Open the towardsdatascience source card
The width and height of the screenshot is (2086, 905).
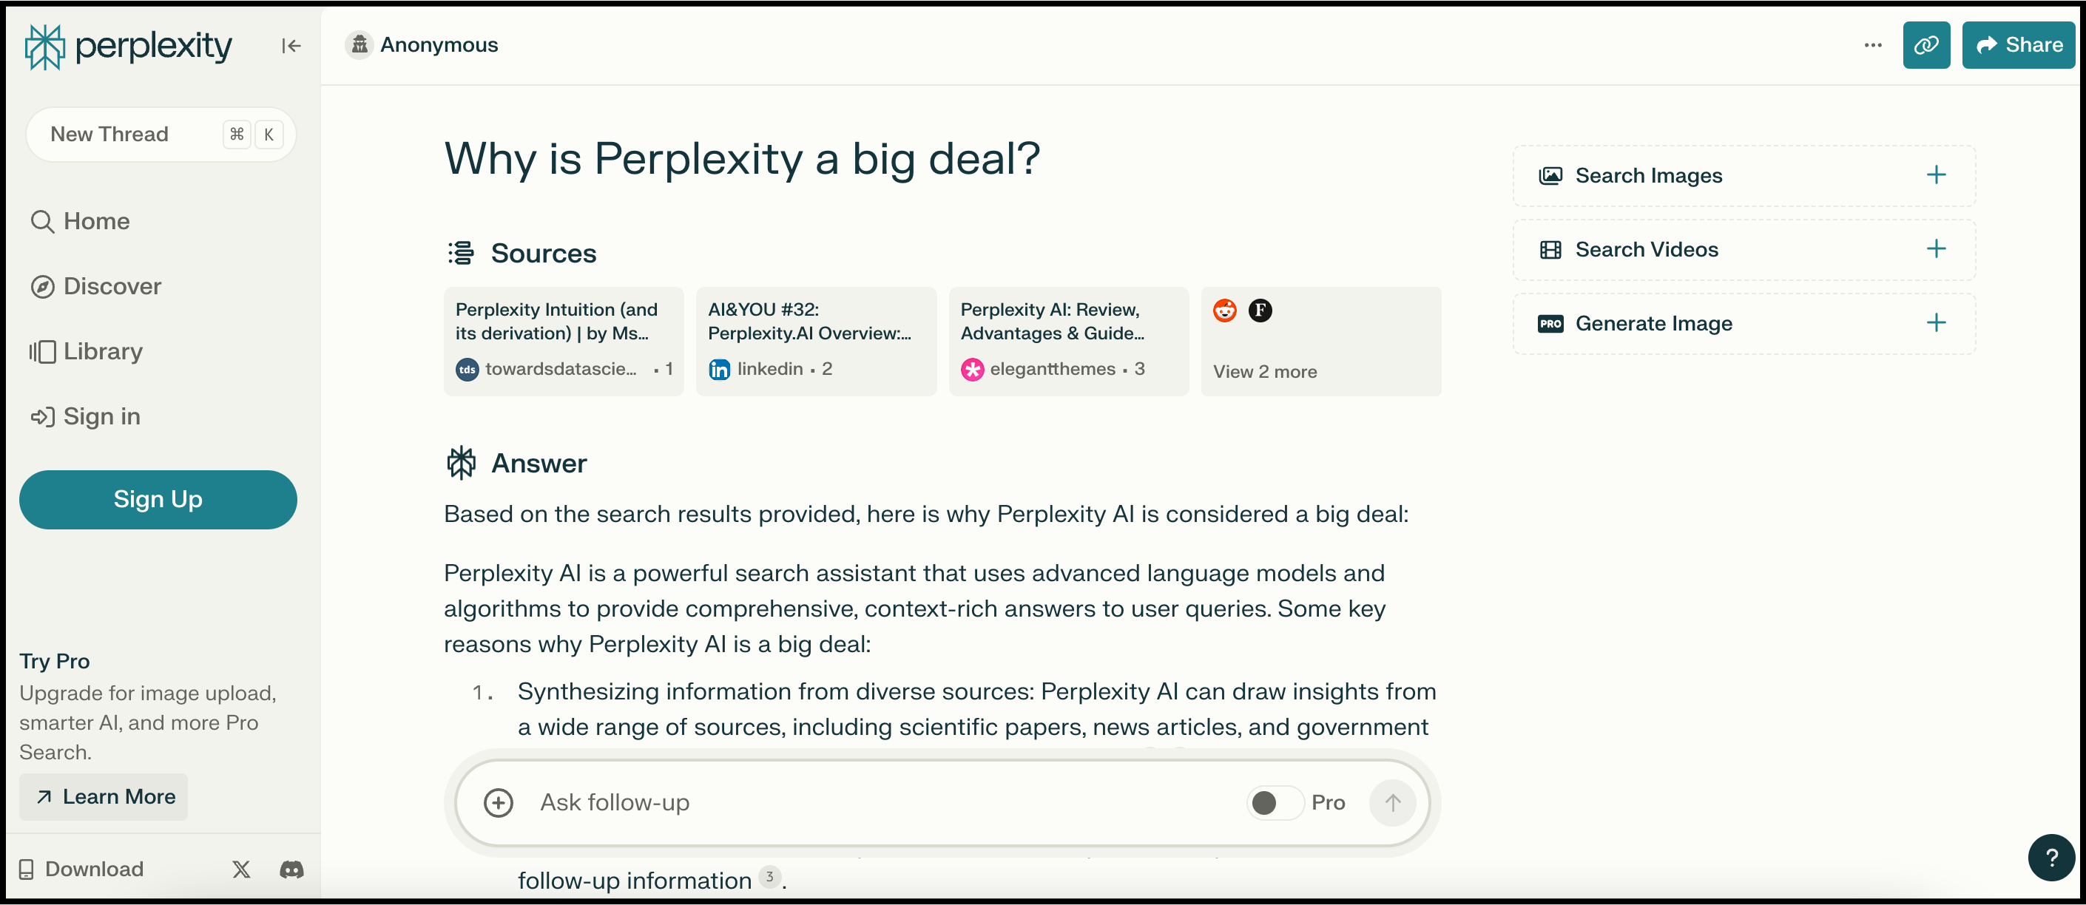tap(564, 341)
